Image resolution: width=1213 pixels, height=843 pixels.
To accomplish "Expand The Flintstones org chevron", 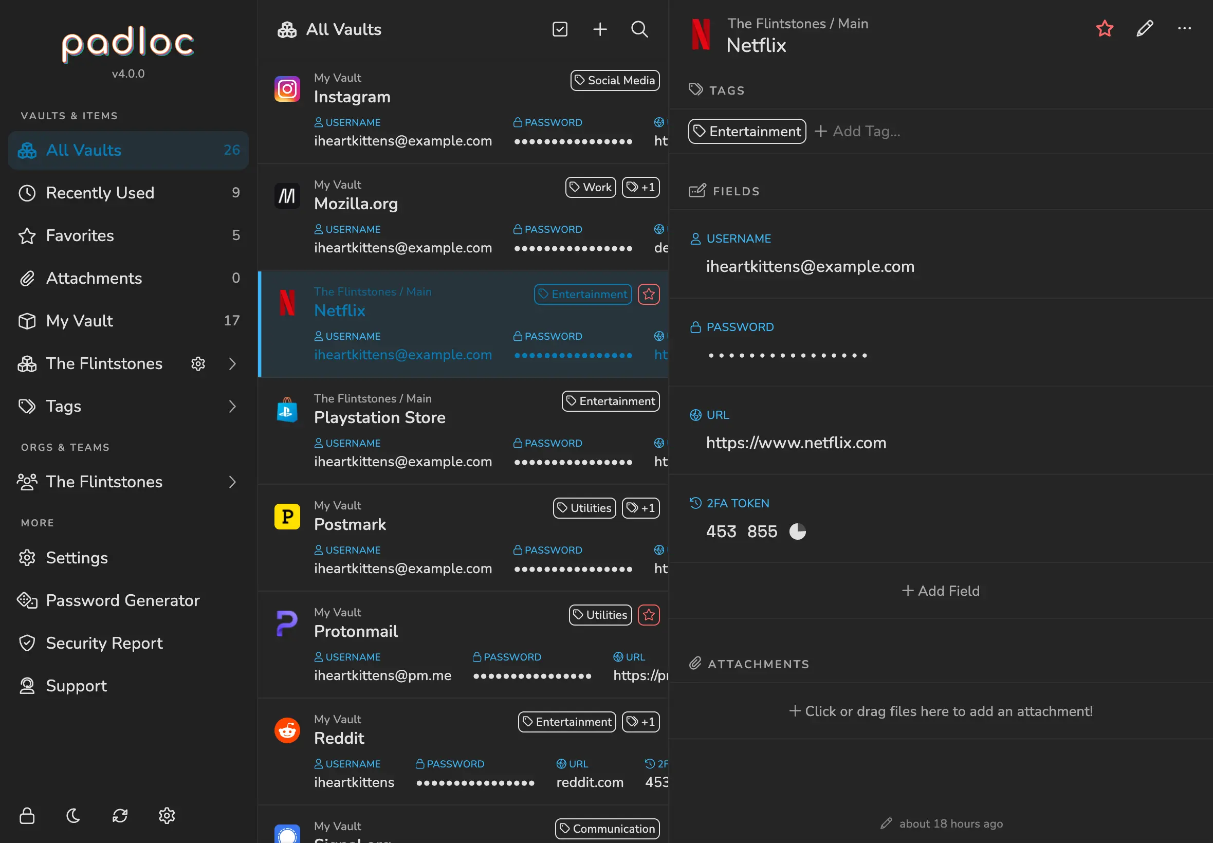I will pyautogui.click(x=232, y=482).
